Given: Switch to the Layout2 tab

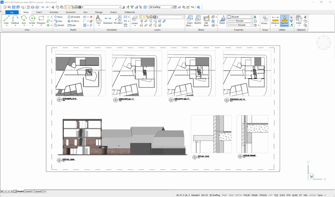Looking at the screenshot, I should click(x=39, y=191).
